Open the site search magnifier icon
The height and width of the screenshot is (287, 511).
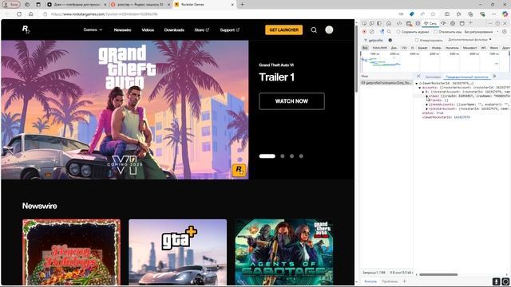pyautogui.click(x=314, y=30)
